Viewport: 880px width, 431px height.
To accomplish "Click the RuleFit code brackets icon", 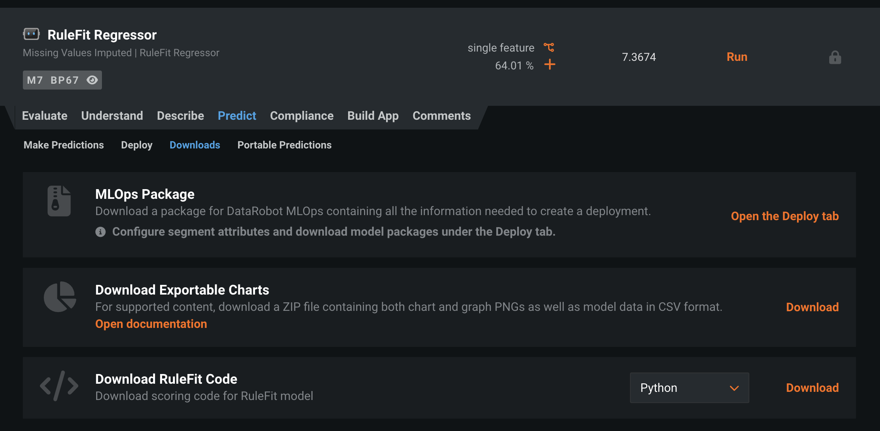I will coord(59,386).
